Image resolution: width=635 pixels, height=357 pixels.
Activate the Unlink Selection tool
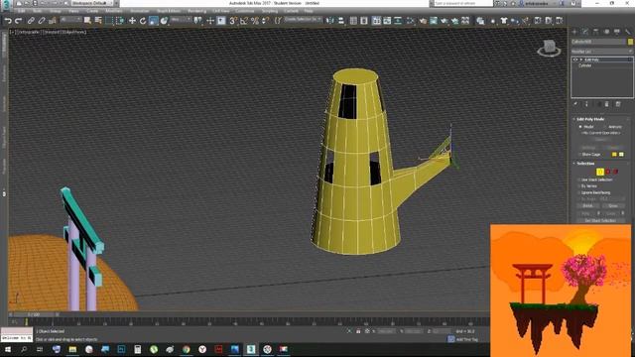(x=42, y=20)
